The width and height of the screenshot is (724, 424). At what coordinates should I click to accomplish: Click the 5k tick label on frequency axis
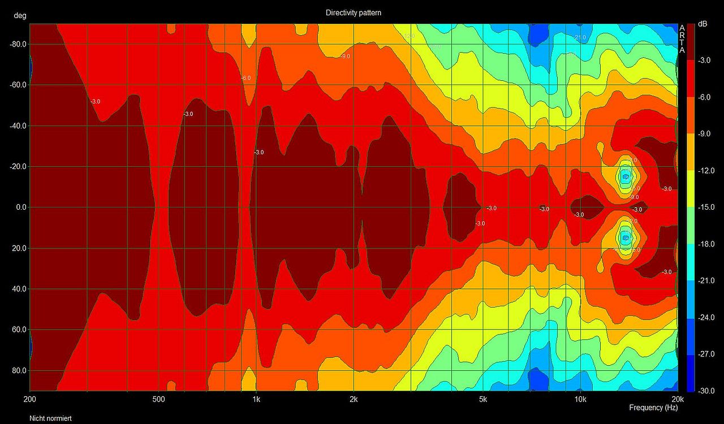click(482, 399)
